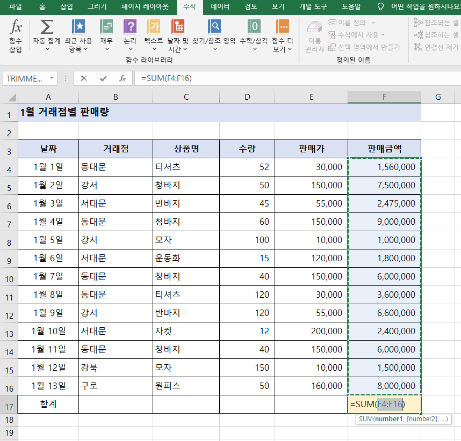Click the 합계 cell in row 17
Image resolution: width=461 pixels, height=441 pixels.
click(x=48, y=405)
